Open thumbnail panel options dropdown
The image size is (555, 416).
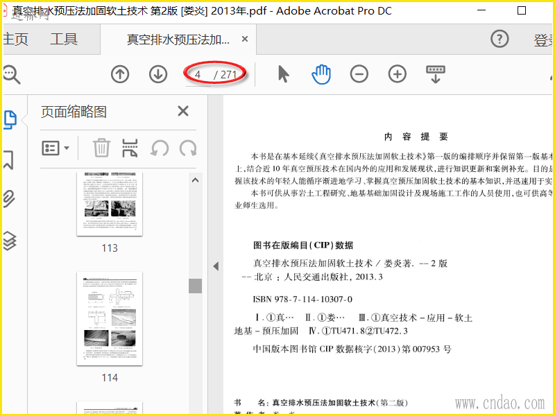[x=55, y=148]
